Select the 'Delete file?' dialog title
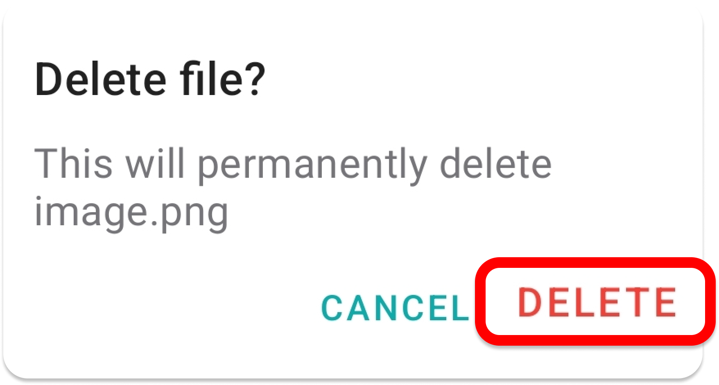The height and width of the screenshot is (385, 719). point(150,79)
